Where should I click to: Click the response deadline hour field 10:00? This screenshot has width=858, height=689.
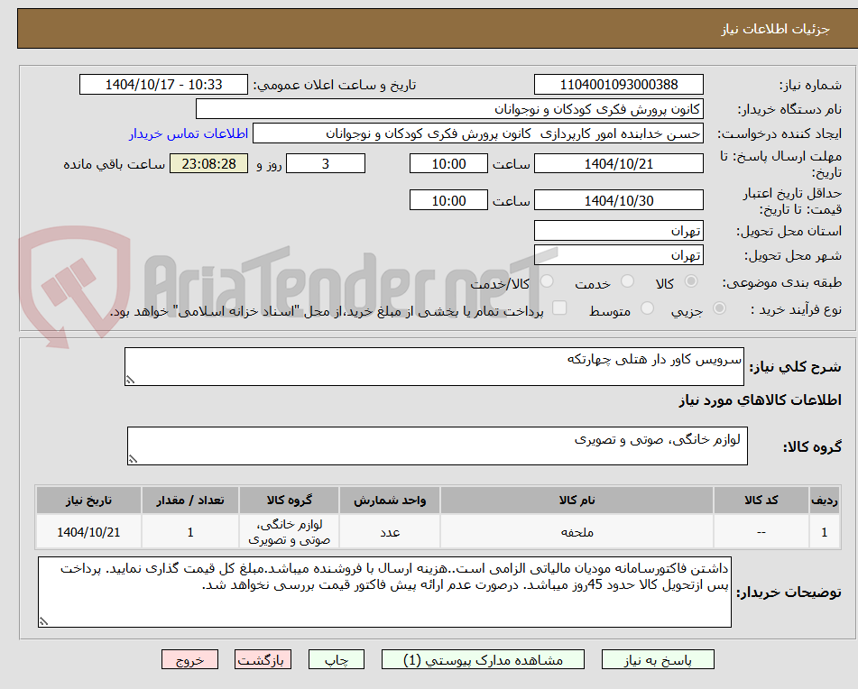(x=448, y=163)
